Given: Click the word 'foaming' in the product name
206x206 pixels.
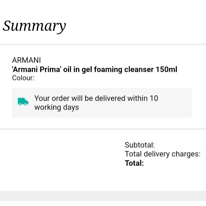Looking at the screenshot, I should [108, 70].
